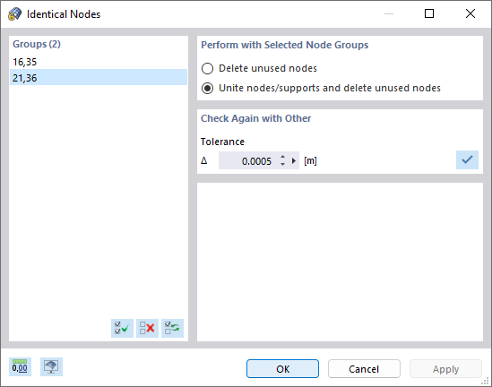Click the Apply button

click(445, 369)
